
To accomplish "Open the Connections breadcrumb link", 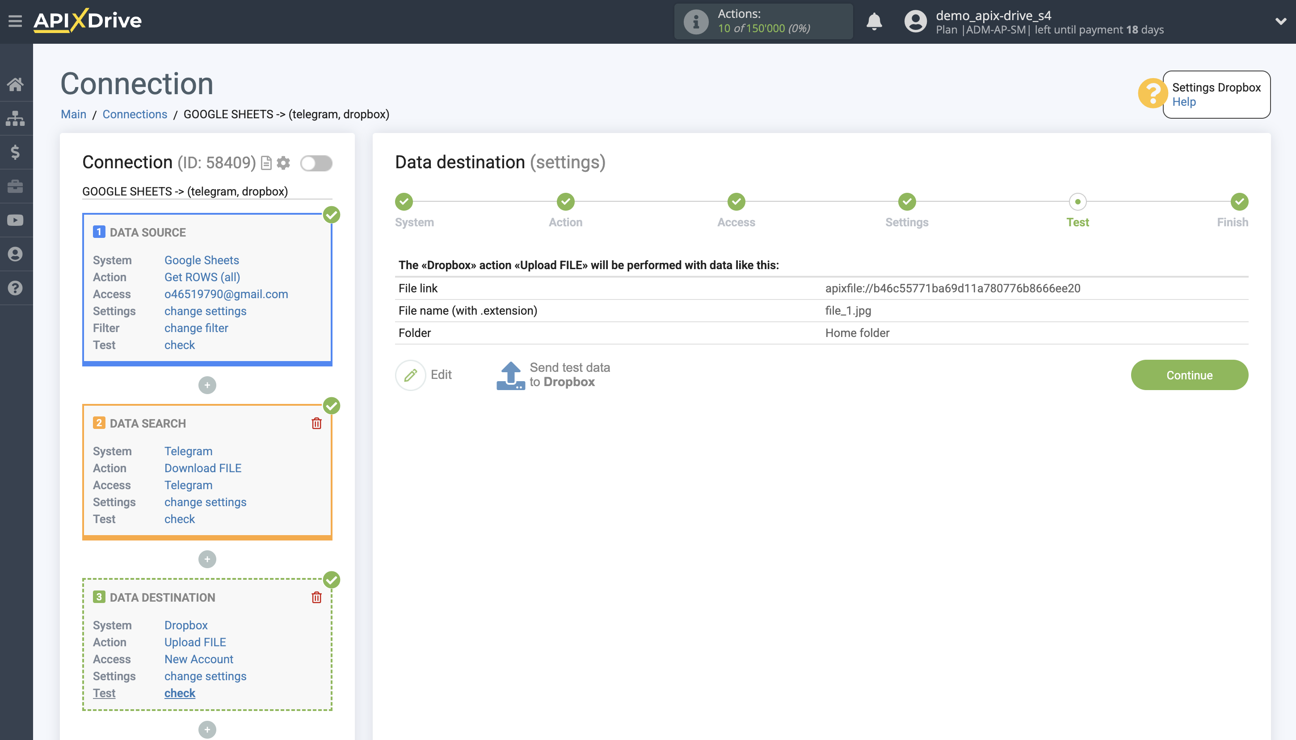I will [x=135, y=114].
